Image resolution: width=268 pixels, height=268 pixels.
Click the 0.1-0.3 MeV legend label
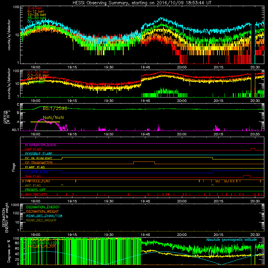(38, 72)
